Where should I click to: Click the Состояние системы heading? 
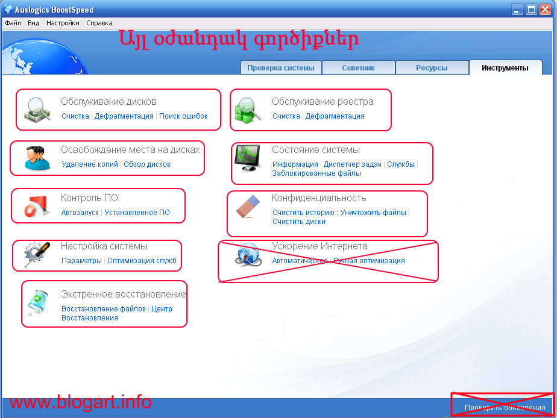(316, 150)
